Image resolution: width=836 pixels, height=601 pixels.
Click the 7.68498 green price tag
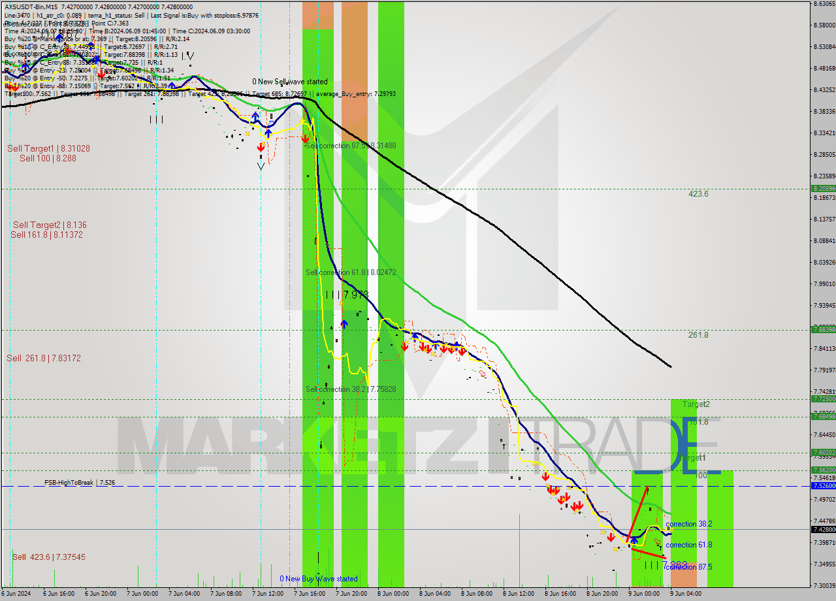823,416
